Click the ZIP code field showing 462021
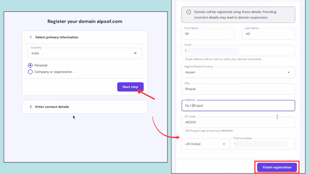 238,122
